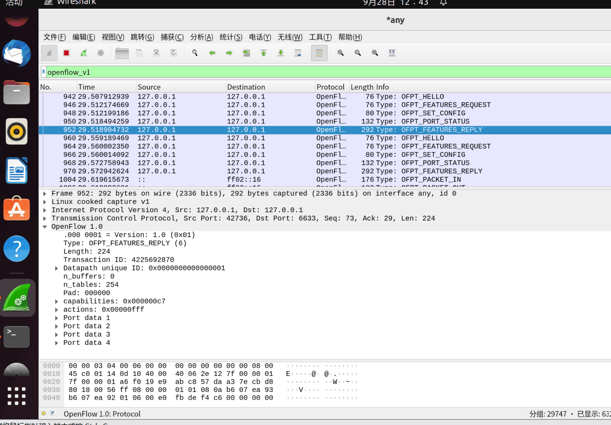Close this capture file icon
Screen dimensions: 611x425
(157, 53)
